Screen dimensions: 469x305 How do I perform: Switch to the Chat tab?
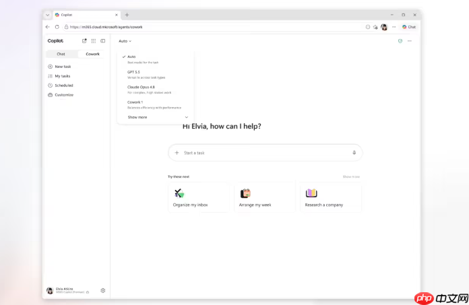pyautogui.click(x=61, y=54)
